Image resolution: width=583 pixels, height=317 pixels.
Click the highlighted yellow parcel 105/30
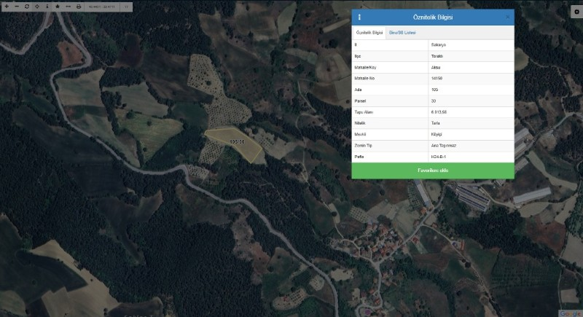click(235, 141)
